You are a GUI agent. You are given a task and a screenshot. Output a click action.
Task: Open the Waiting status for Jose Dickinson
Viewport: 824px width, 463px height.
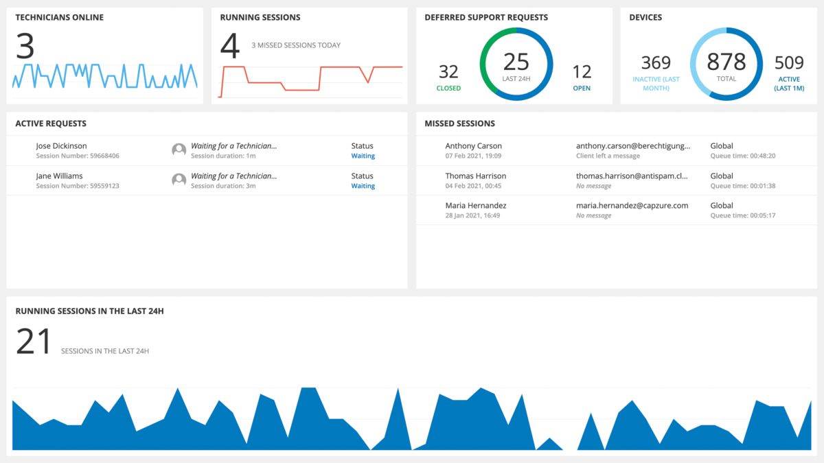pyautogui.click(x=363, y=156)
